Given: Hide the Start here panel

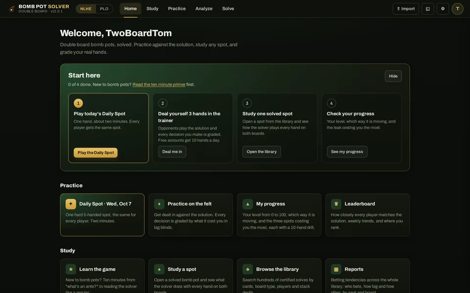Looking at the screenshot, I should point(393,76).
